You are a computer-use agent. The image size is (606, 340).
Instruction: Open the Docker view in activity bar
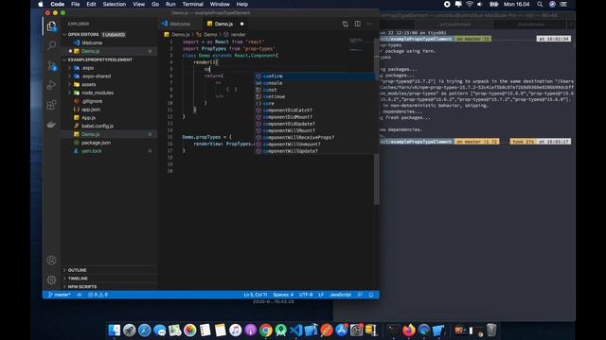[51, 125]
